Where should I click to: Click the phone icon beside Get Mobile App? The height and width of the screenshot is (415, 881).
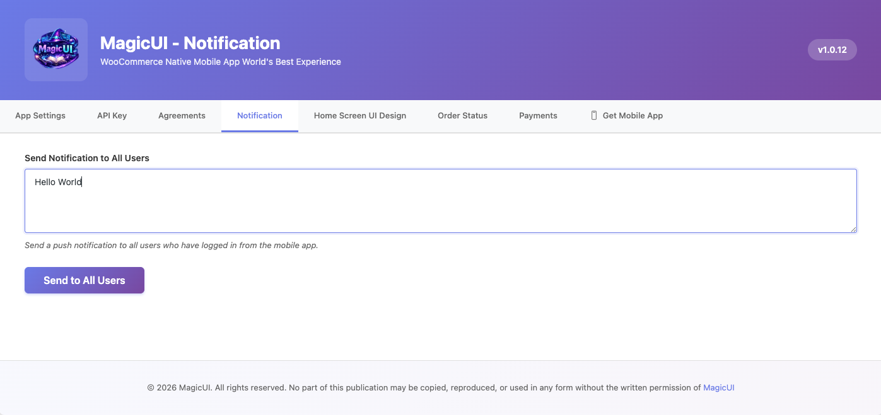pyautogui.click(x=593, y=115)
